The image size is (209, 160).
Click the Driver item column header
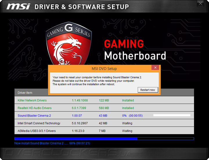coord(25,93)
